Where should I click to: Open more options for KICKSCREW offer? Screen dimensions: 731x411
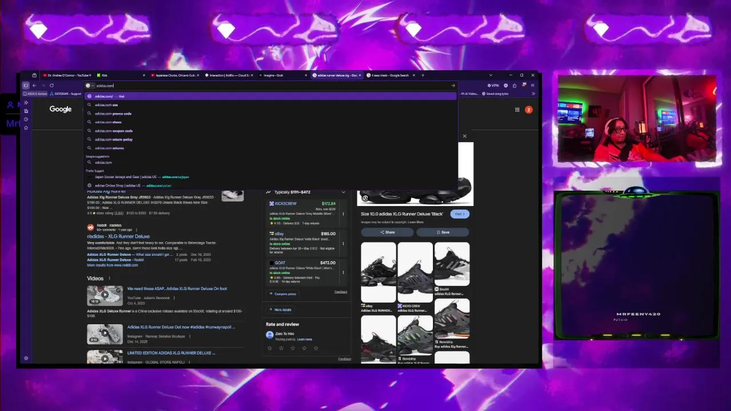(343, 214)
